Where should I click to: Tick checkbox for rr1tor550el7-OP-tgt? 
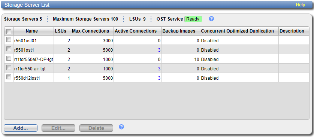pos(9,58)
